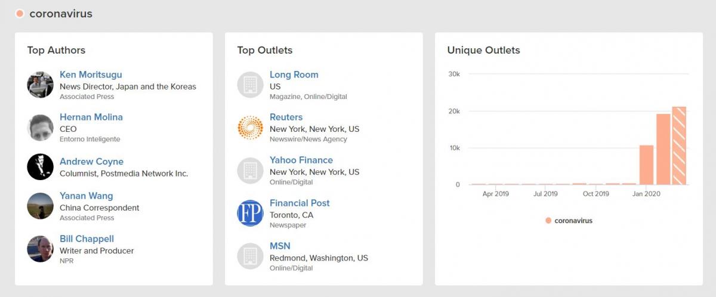Open Ken Moritsugu author link
Viewport: 716px width, 297px height.
tap(91, 75)
